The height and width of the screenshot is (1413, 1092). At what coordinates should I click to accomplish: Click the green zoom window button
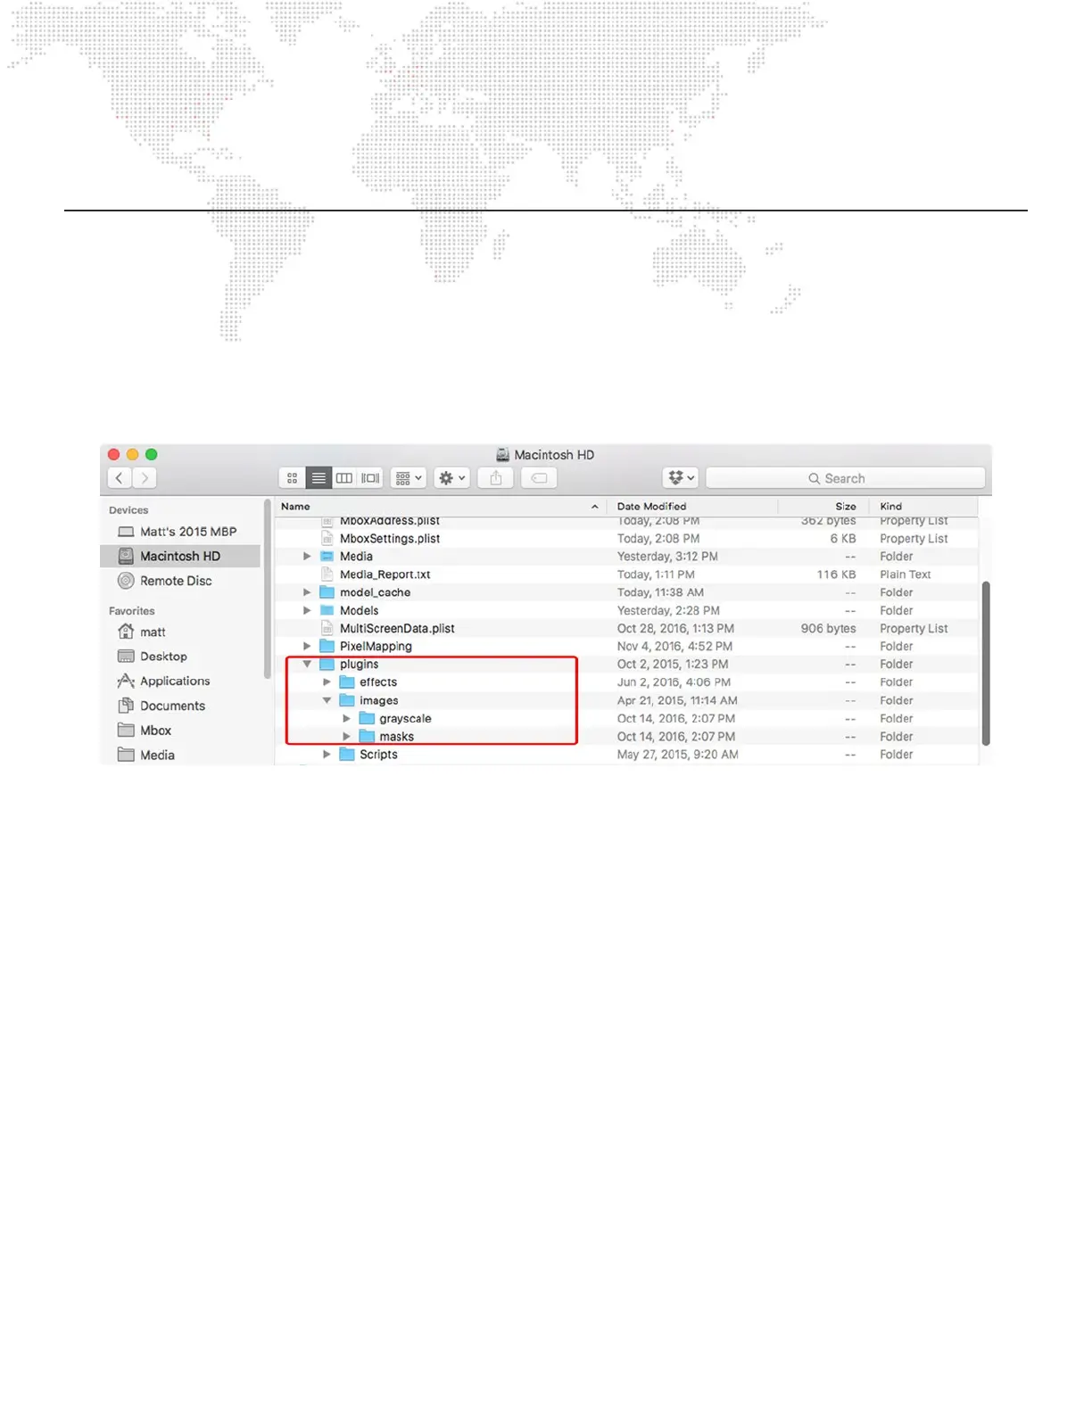point(152,455)
